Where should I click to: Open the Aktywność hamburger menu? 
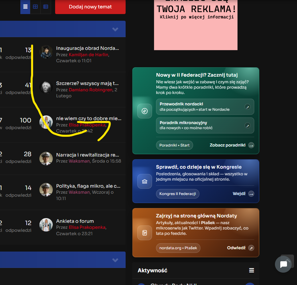(x=252, y=270)
